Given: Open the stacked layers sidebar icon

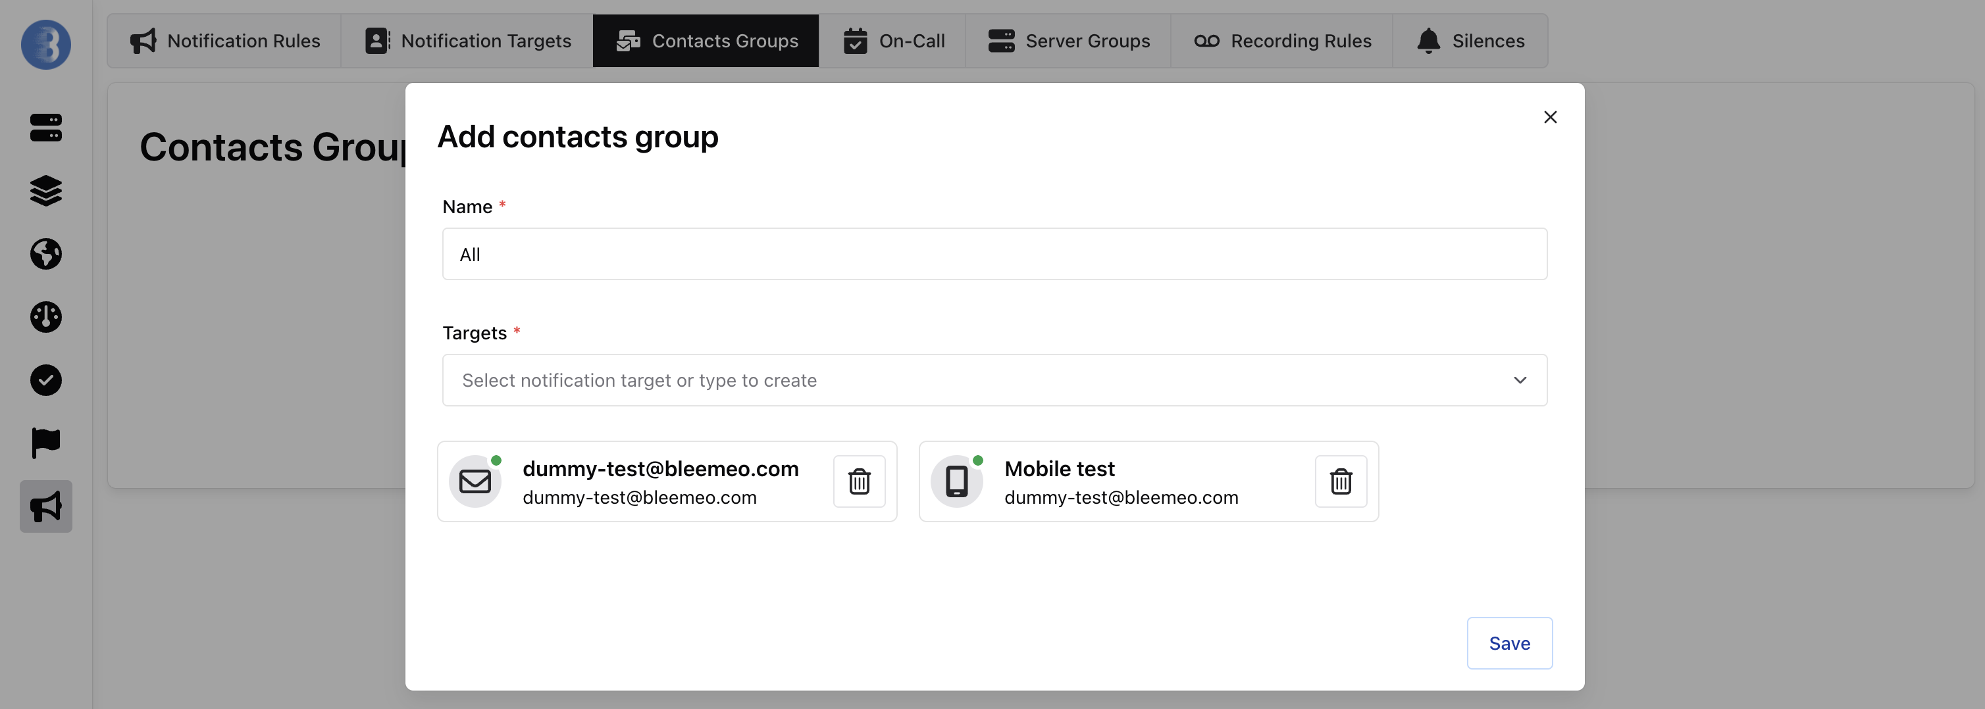Looking at the screenshot, I should point(45,191).
